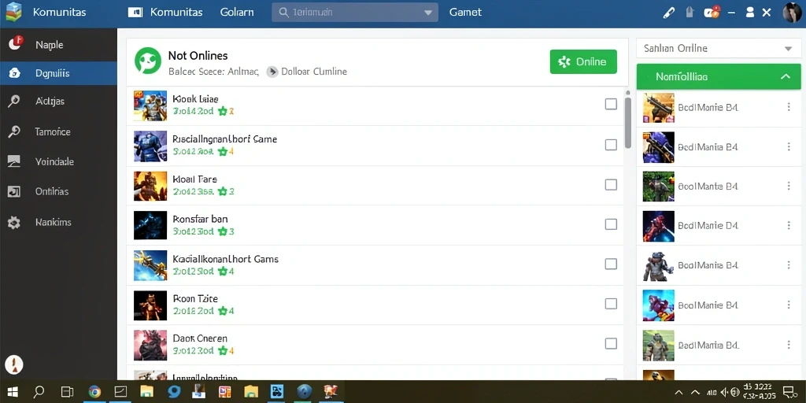Open the Sahlian Online dropdown
Image resolution: width=806 pixels, height=403 pixels.
(x=719, y=48)
